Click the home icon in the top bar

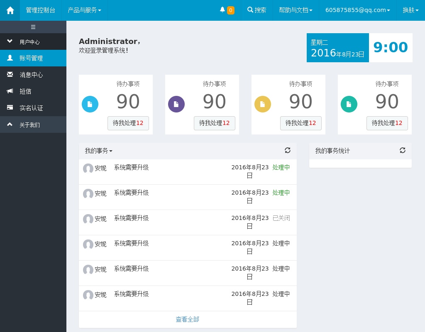point(10,10)
